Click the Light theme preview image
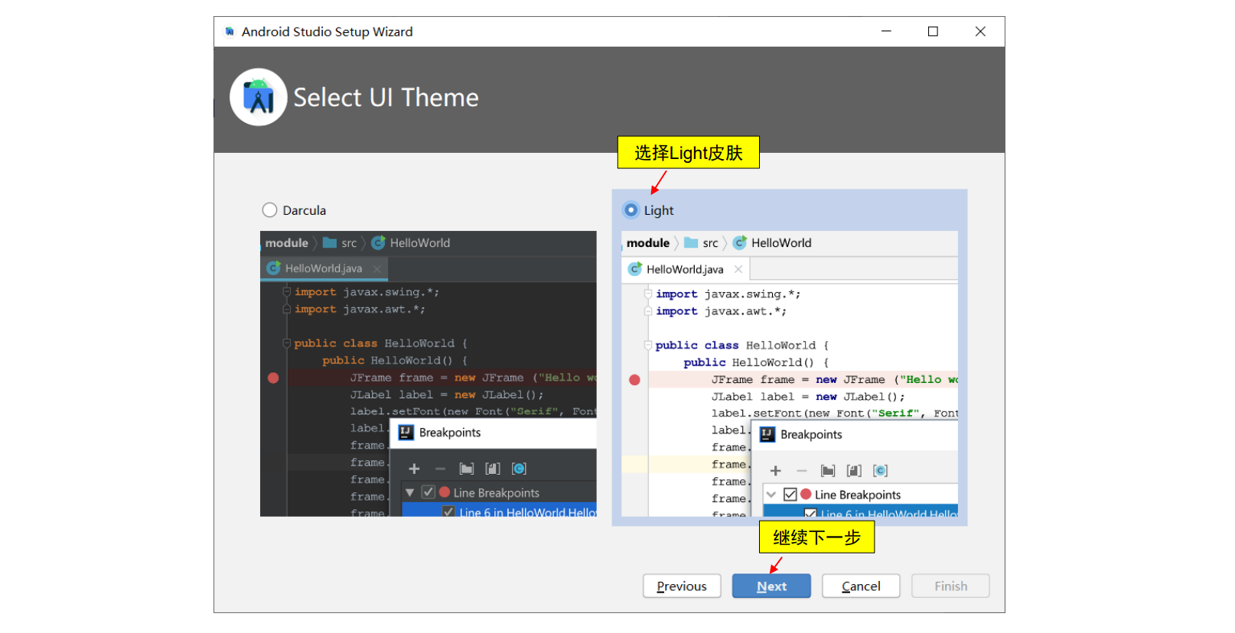This screenshot has height=633, width=1235. click(x=790, y=374)
